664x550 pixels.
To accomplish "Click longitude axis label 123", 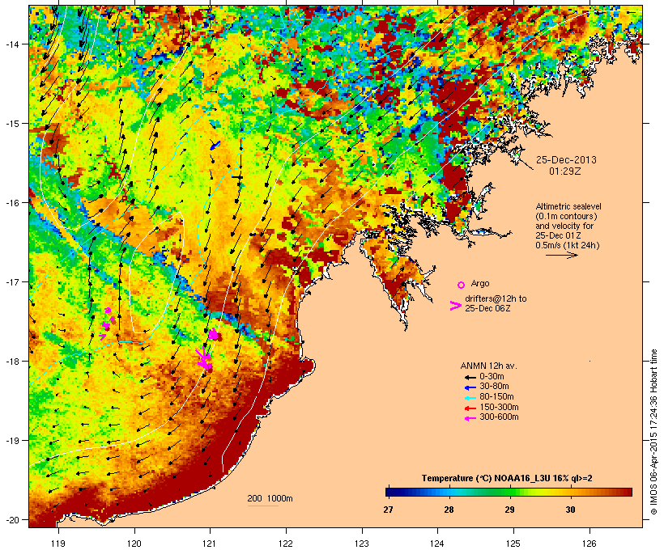I will 362,544.
